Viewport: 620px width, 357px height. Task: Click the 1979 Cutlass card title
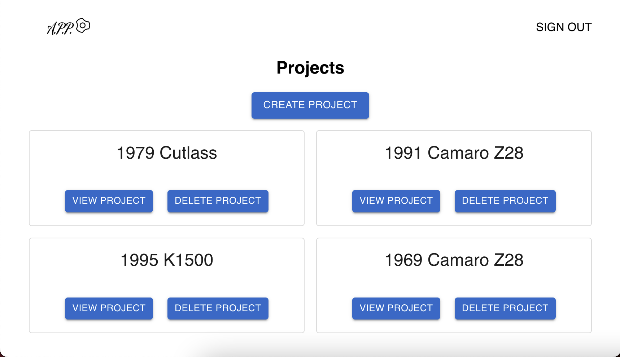[167, 153]
